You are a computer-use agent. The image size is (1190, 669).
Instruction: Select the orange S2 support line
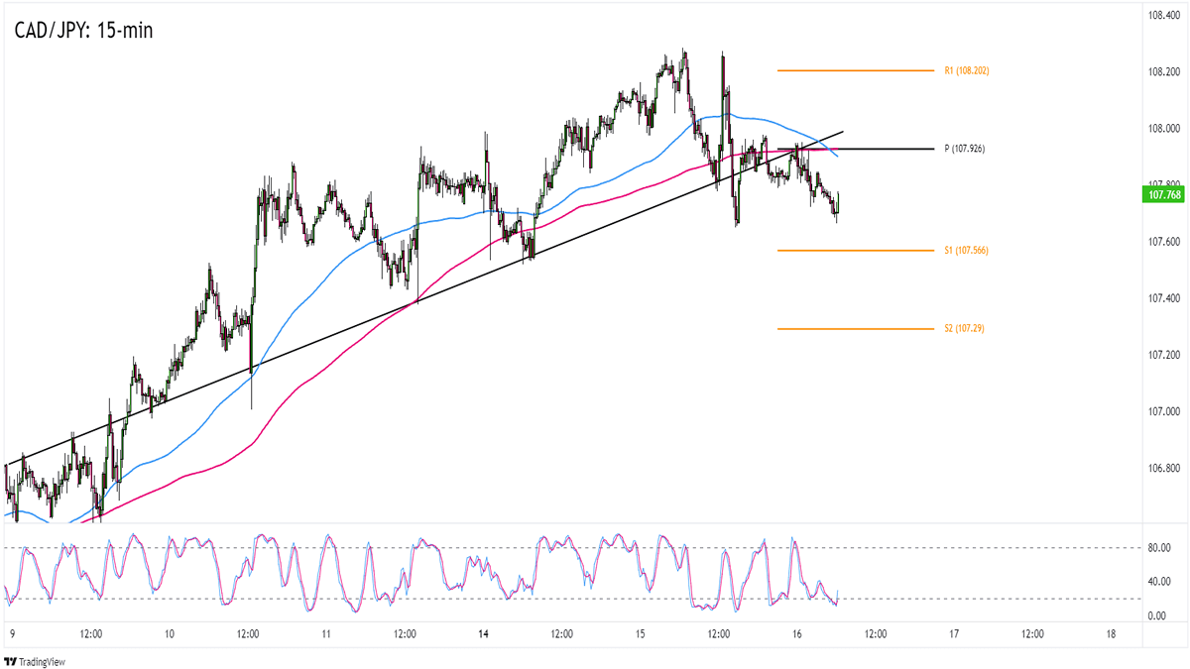[855, 328]
